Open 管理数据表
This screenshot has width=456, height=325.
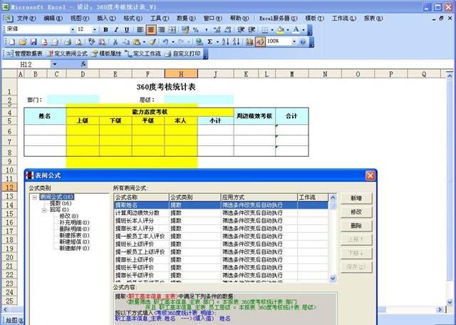click(24, 54)
